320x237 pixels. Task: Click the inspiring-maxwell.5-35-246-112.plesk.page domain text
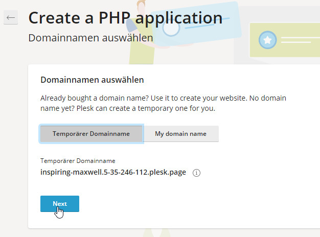113,172
